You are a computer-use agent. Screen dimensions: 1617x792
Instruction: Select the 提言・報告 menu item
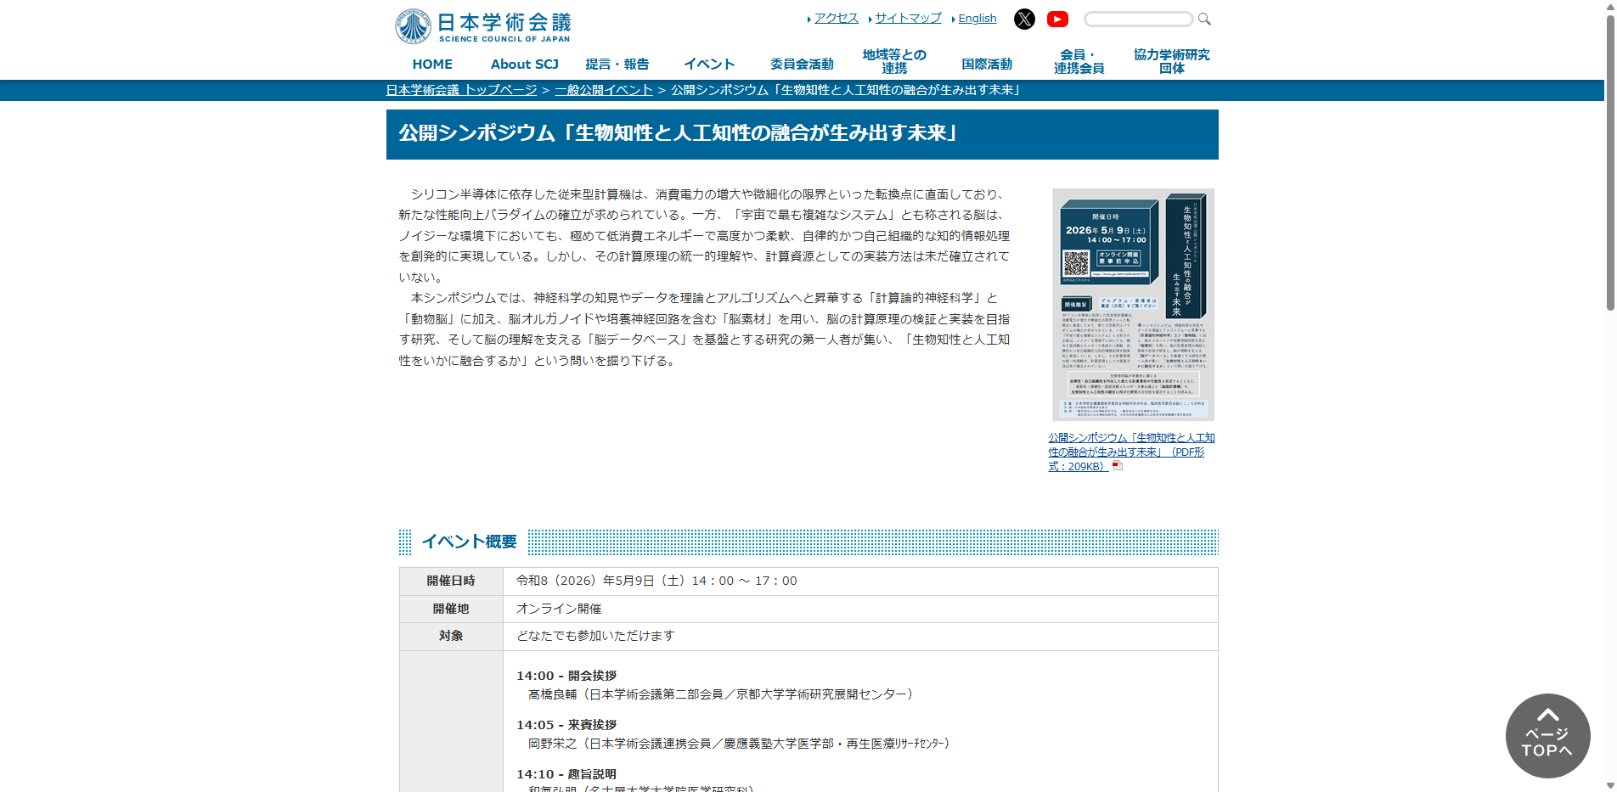(x=617, y=64)
